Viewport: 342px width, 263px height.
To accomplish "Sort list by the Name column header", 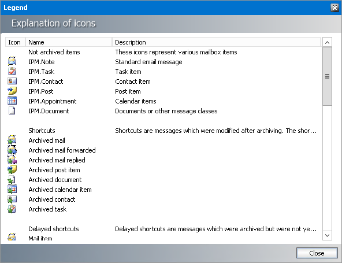I will click(69, 42).
